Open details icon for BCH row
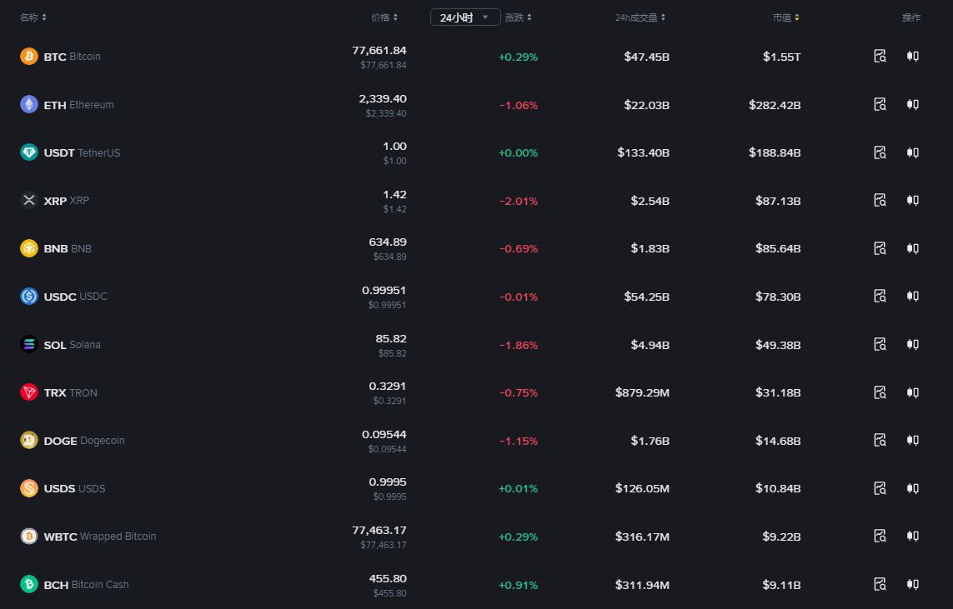 (x=880, y=584)
